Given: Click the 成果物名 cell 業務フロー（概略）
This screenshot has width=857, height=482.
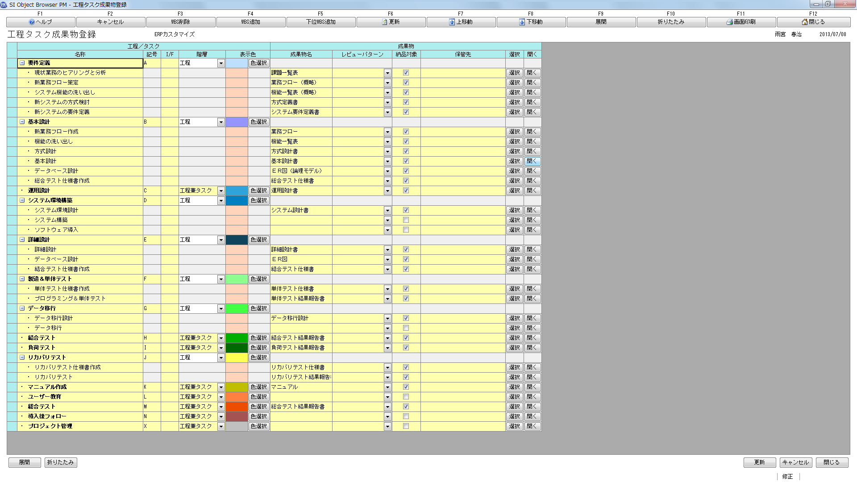Looking at the screenshot, I should (301, 83).
